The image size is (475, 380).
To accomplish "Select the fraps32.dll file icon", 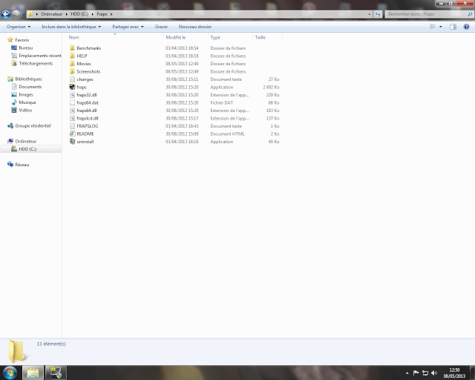I will coord(72,95).
